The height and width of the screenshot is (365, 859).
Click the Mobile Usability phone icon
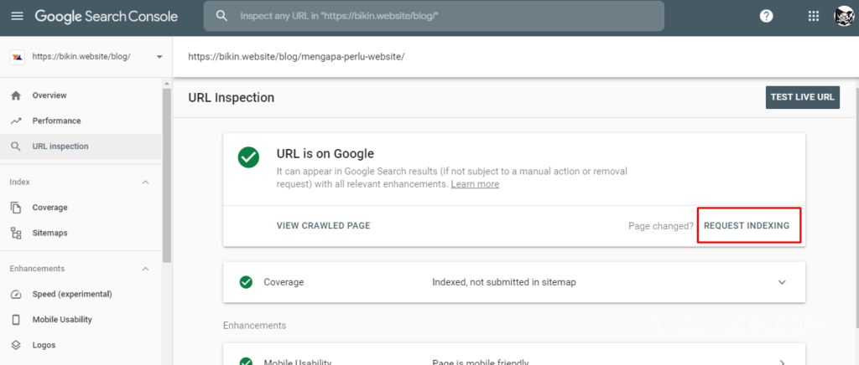16,319
